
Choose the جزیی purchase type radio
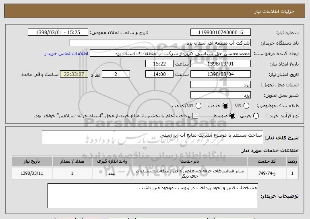pos(256,116)
